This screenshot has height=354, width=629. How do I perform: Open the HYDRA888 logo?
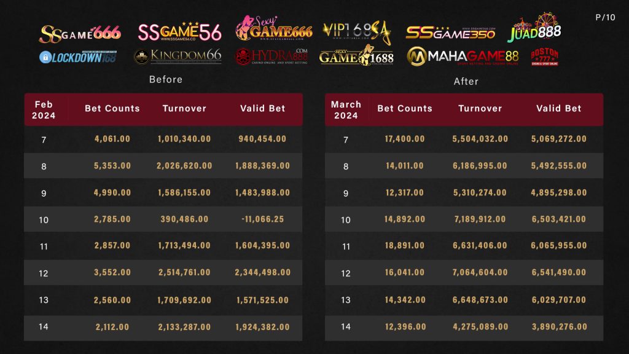tap(272, 57)
